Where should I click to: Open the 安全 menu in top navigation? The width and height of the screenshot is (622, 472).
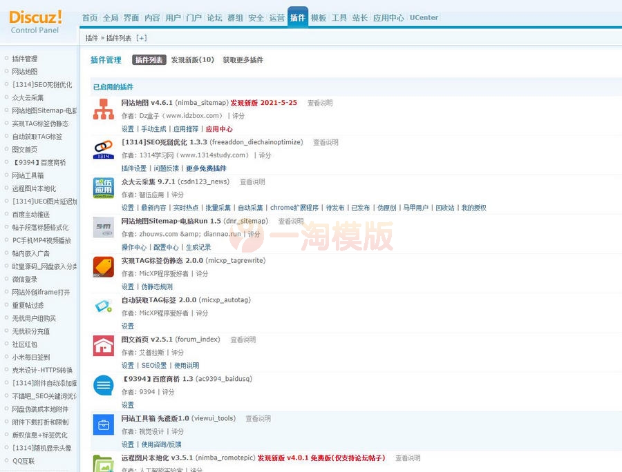click(256, 18)
